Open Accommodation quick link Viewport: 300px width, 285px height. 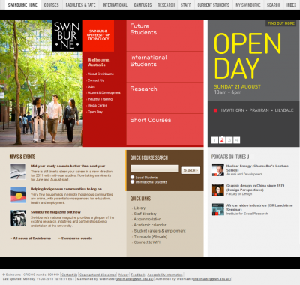point(148,219)
